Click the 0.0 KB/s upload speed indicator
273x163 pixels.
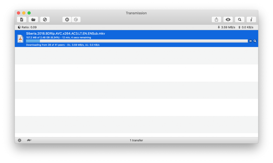[x=246, y=27]
